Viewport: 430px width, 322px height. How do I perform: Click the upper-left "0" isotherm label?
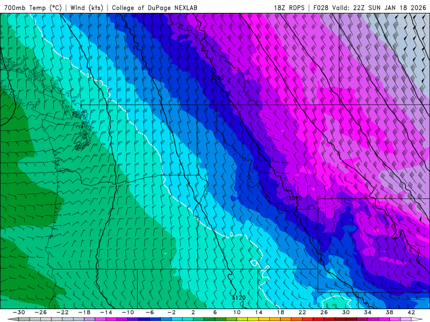coord(88,75)
